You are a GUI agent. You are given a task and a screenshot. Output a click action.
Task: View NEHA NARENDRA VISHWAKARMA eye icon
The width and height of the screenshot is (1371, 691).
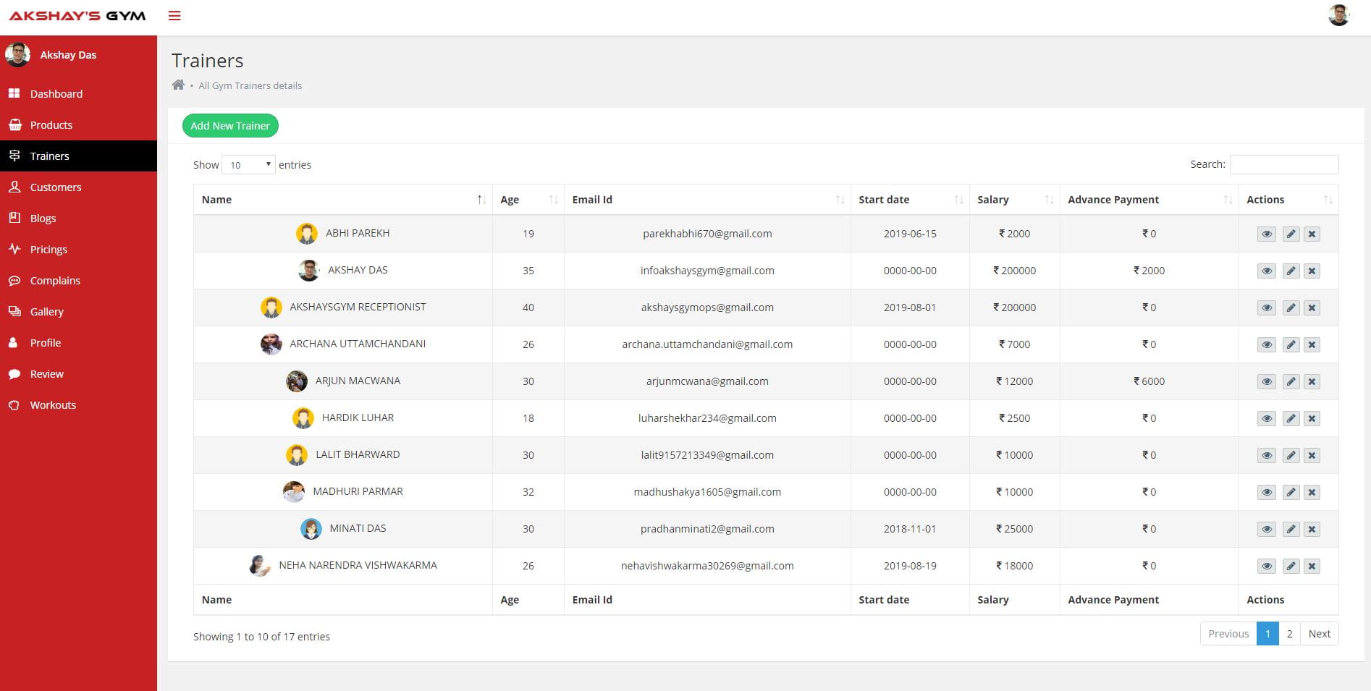pyautogui.click(x=1266, y=566)
